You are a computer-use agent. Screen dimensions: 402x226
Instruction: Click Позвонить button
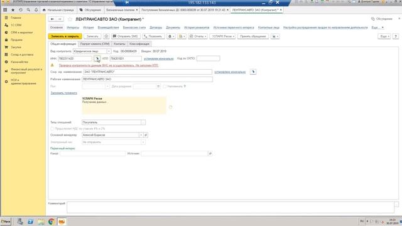153,36
